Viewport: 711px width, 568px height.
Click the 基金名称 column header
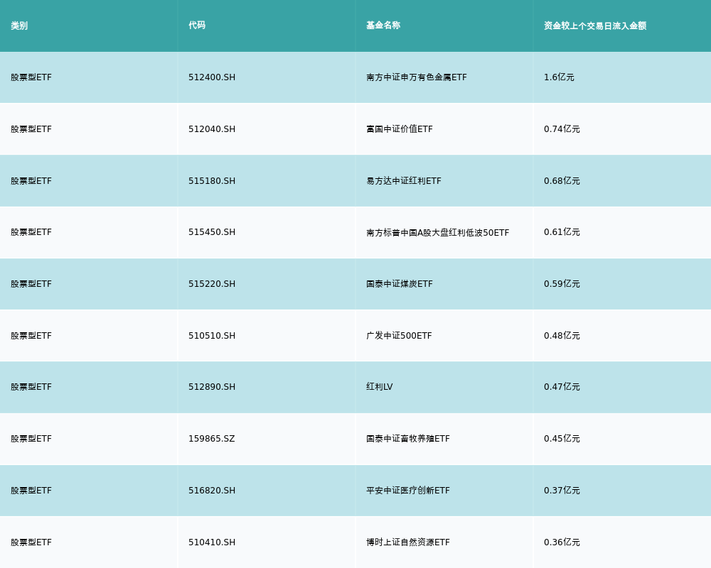pos(383,26)
